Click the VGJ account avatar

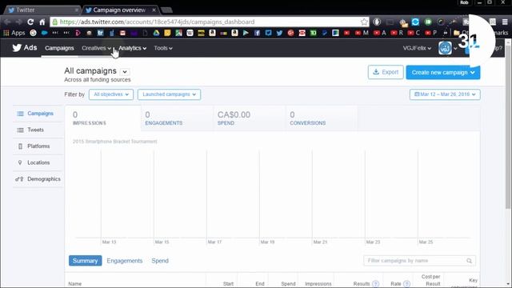445,48
